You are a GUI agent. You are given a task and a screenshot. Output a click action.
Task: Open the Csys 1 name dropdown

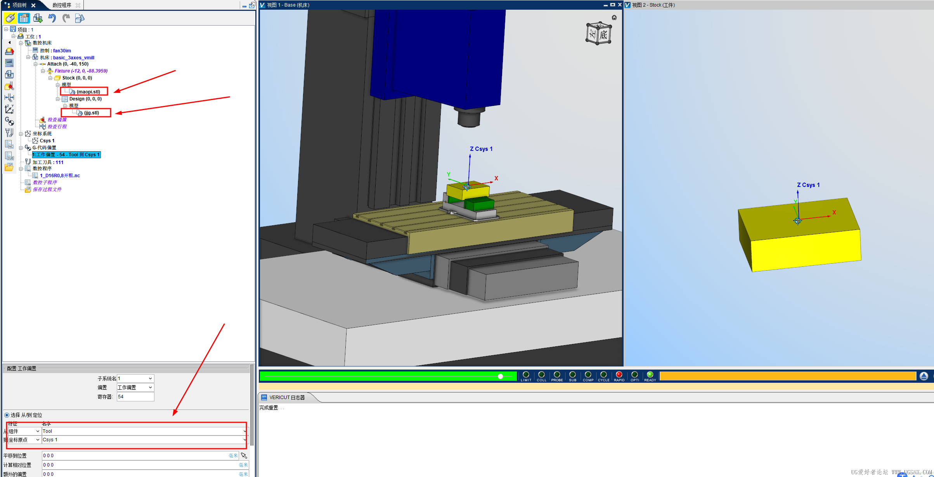point(144,440)
